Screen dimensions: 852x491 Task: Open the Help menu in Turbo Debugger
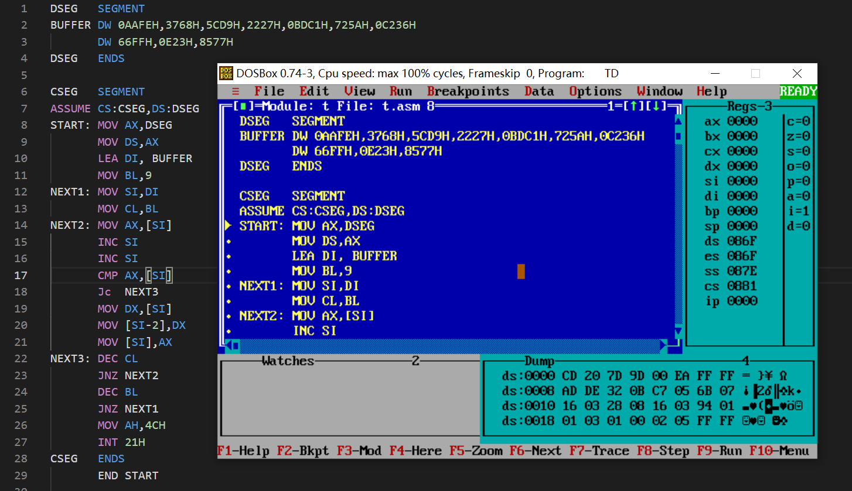pyautogui.click(x=712, y=91)
